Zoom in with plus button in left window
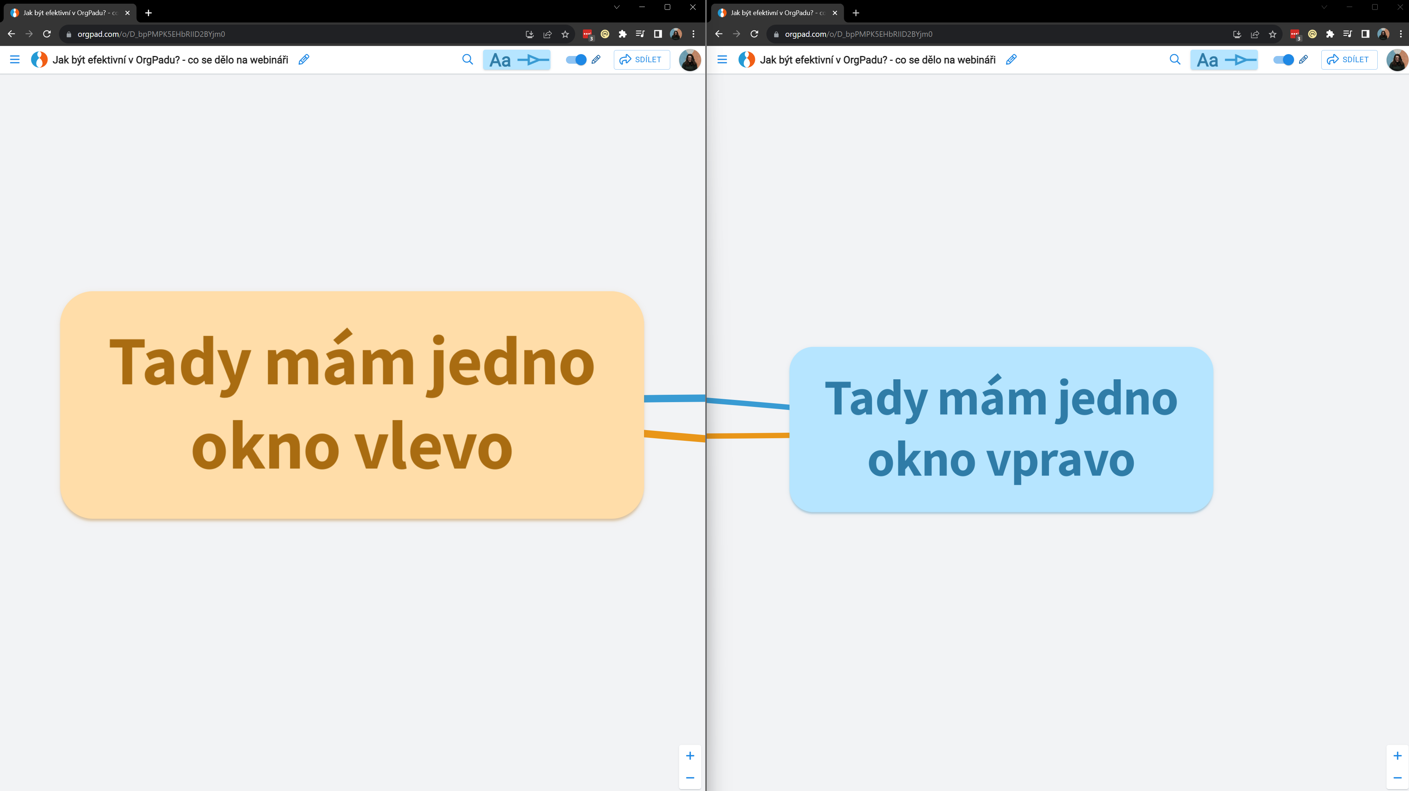 coord(690,756)
